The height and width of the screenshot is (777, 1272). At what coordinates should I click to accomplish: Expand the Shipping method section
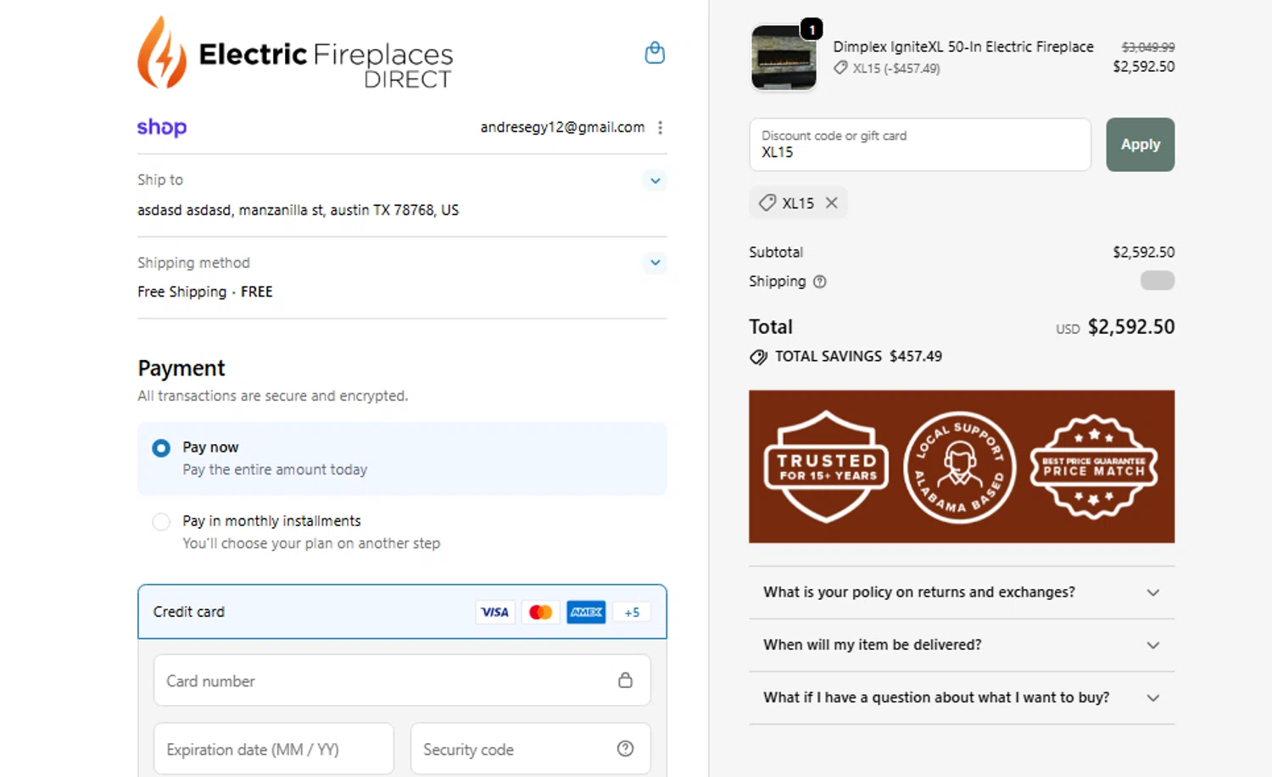pos(655,263)
